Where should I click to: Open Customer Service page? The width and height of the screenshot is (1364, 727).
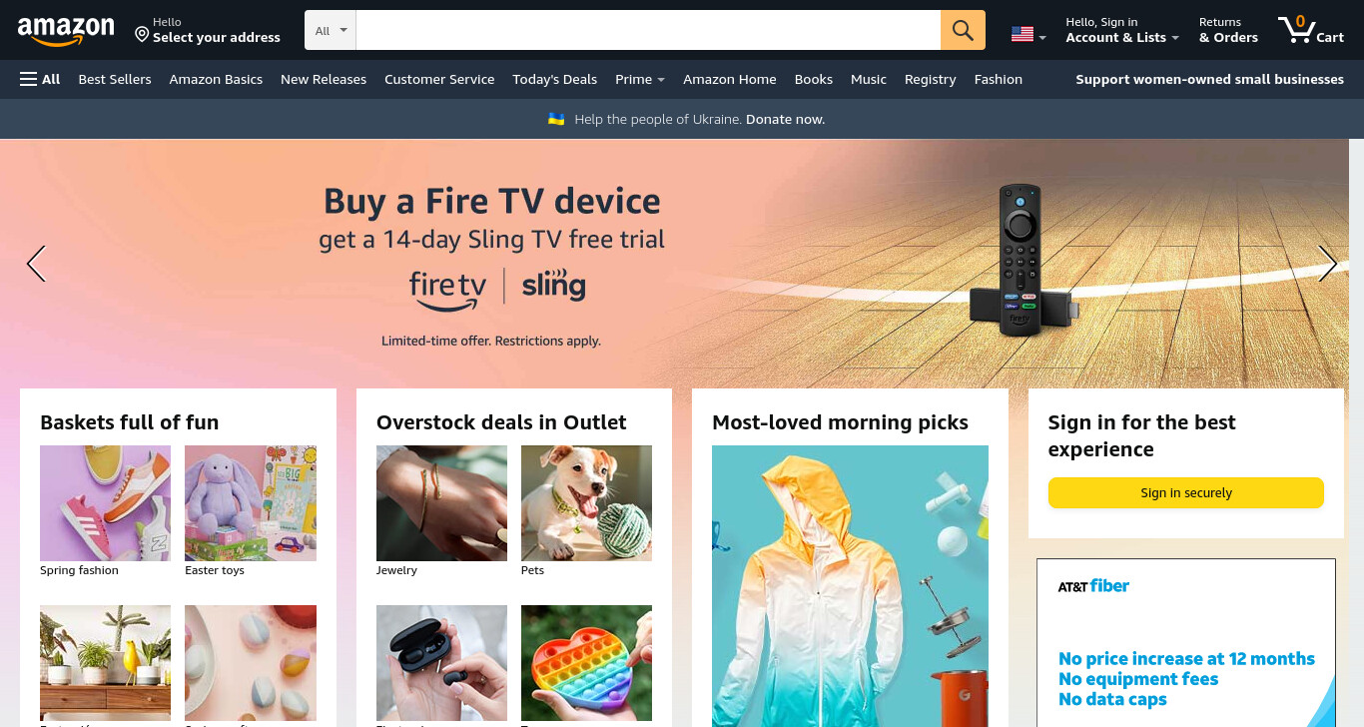click(439, 79)
